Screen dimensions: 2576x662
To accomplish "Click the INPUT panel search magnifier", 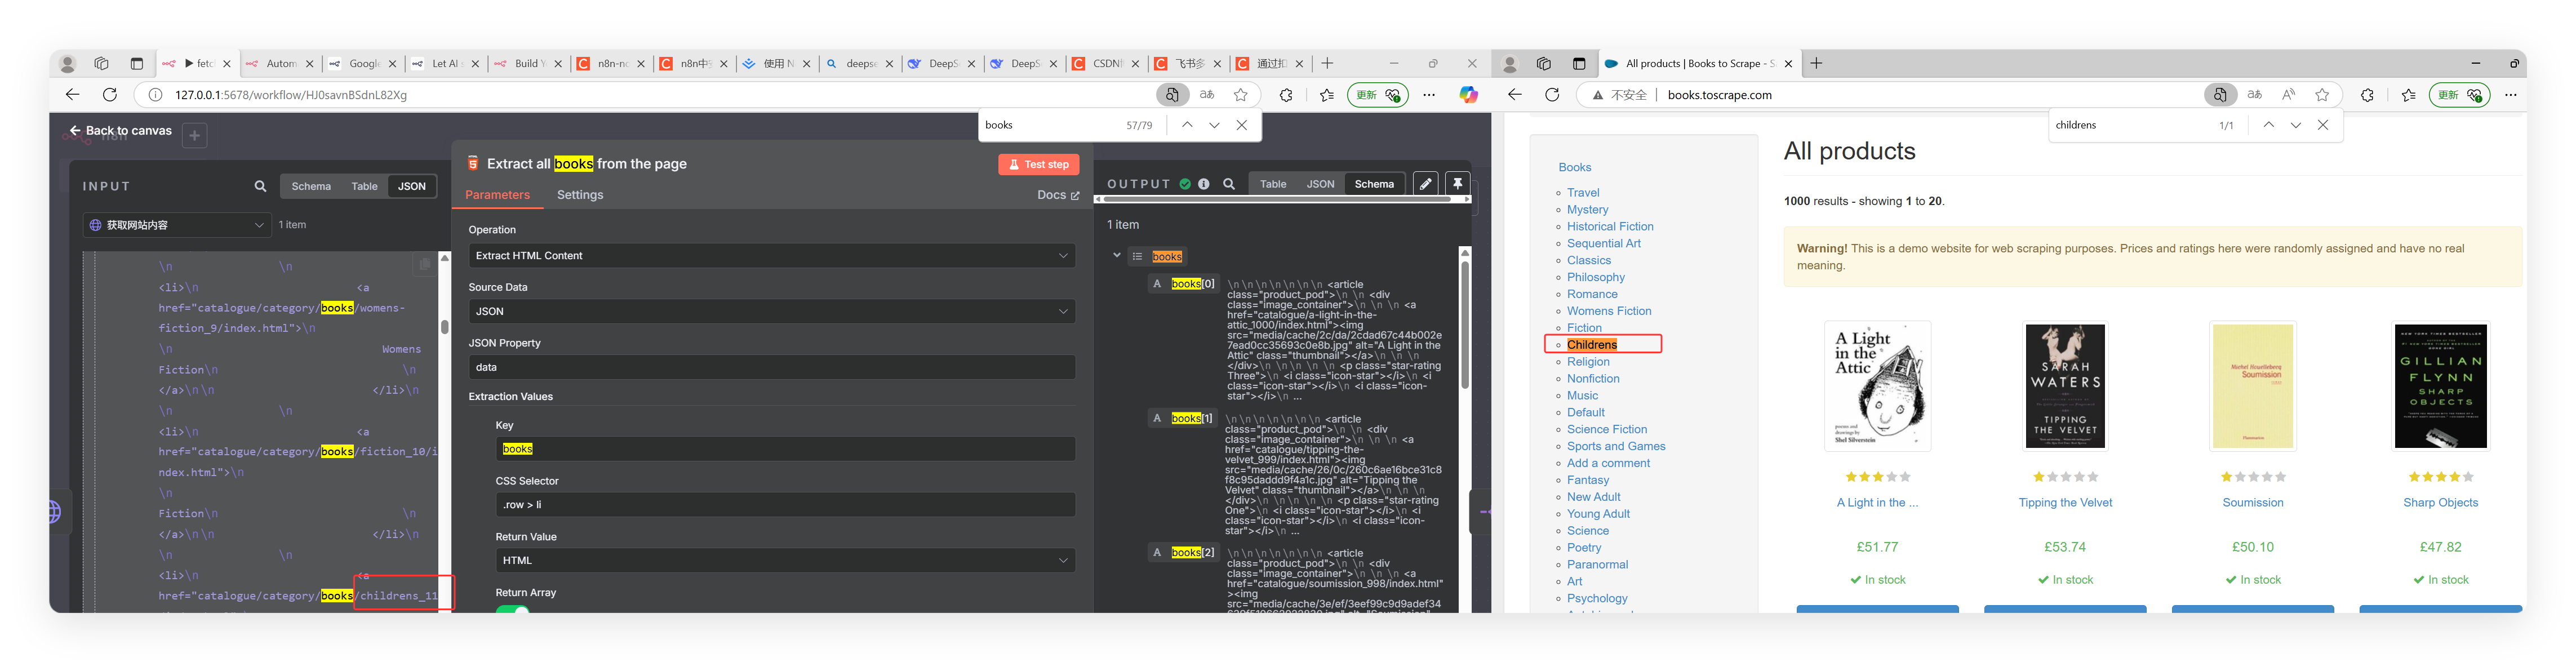I will pos(260,186).
